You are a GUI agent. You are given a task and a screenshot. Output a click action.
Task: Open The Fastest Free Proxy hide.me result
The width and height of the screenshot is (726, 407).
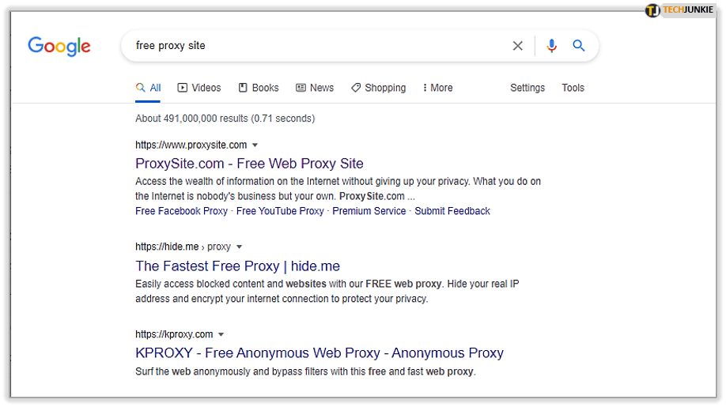pos(237,266)
